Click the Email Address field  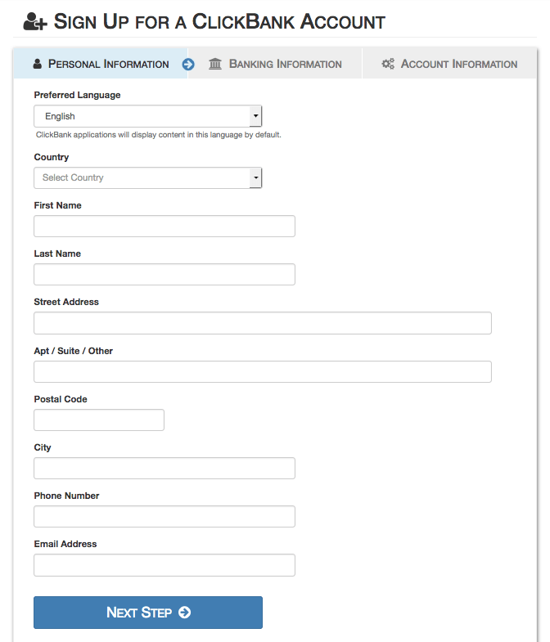tap(164, 565)
